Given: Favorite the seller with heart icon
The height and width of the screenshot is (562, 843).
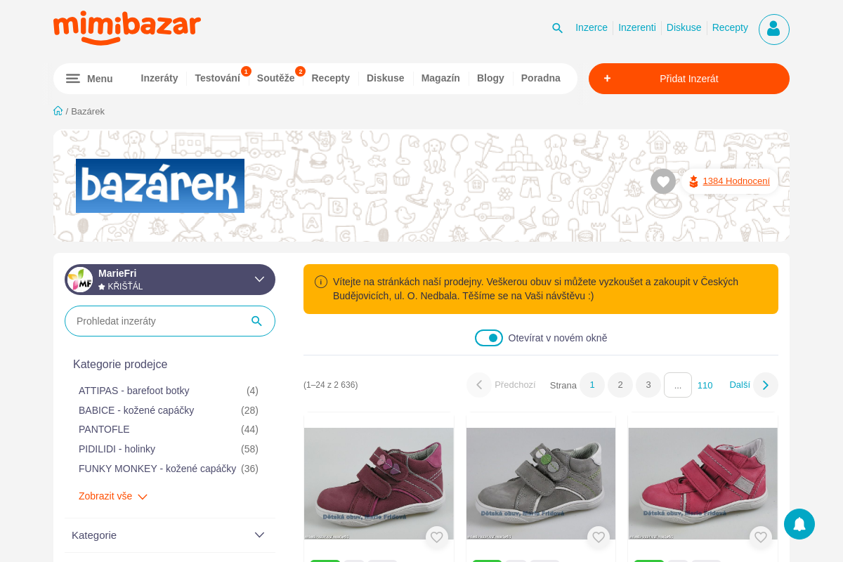Looking at the screenshot, I should tap(663, 181).
